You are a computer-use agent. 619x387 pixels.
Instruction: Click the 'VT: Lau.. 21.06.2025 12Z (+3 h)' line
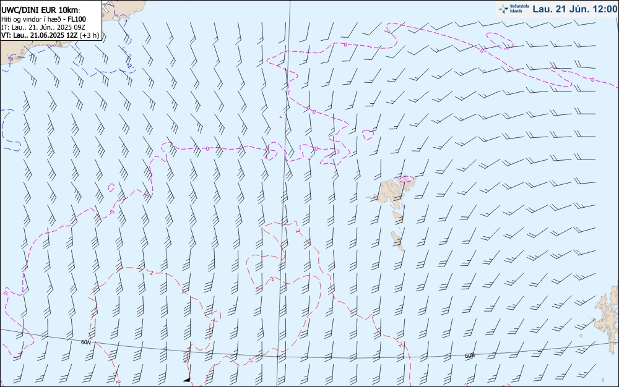tap(50, 35)
